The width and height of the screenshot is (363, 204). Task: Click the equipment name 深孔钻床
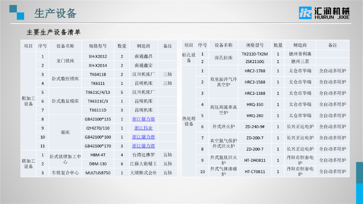[x=223, y=58]
